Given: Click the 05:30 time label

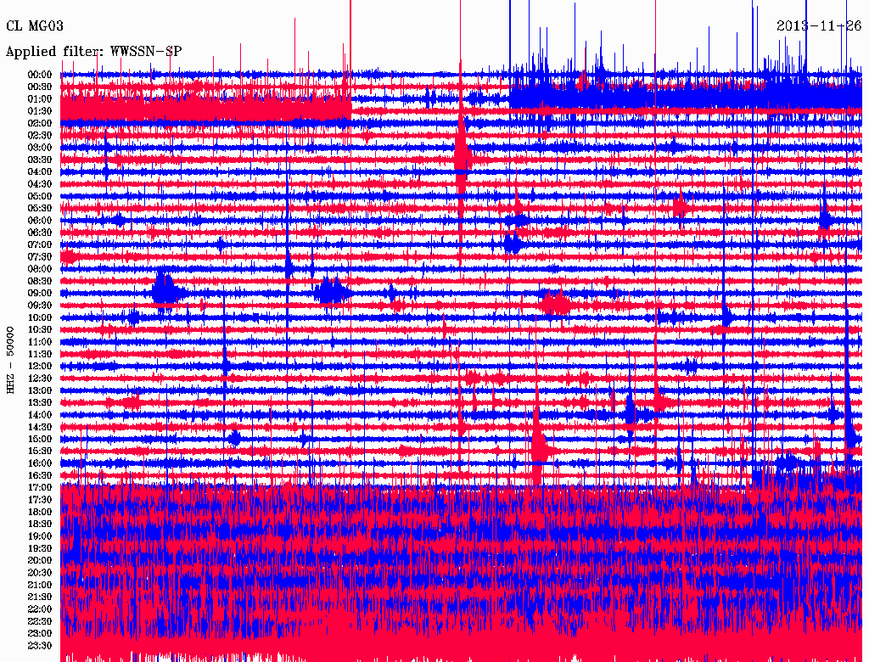Looking at the screenshot, I should pyautogui.click(x=40, y=208).
